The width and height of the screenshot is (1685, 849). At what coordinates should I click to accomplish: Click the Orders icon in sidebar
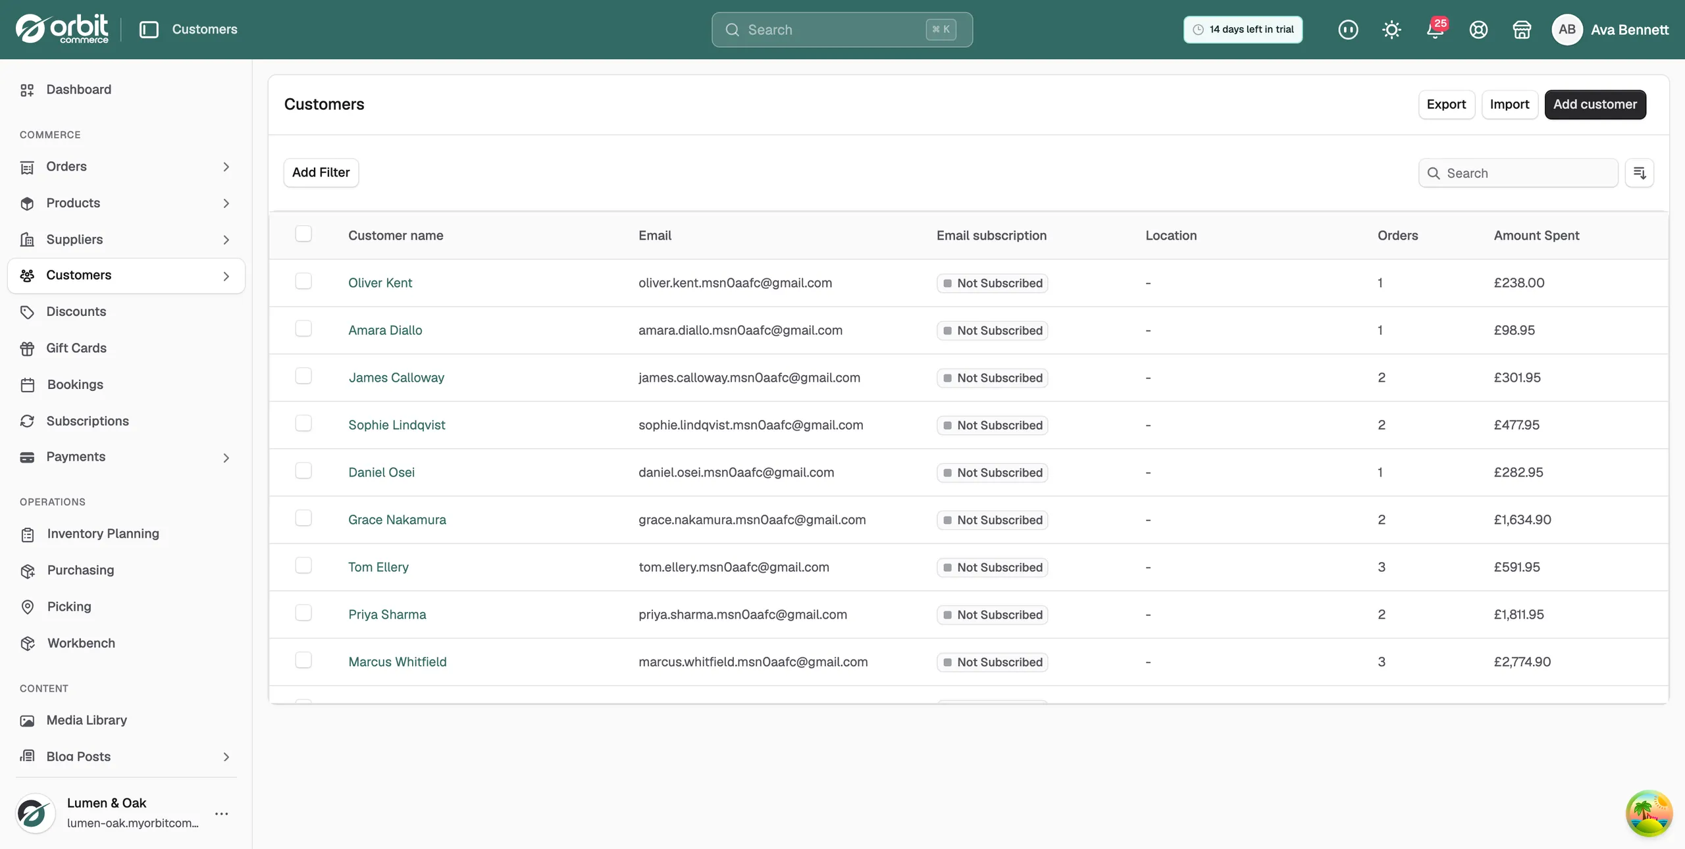tap(27, 167)
